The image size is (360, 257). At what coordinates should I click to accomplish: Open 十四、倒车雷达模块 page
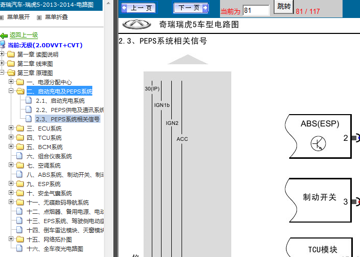[x=65, y=230]
